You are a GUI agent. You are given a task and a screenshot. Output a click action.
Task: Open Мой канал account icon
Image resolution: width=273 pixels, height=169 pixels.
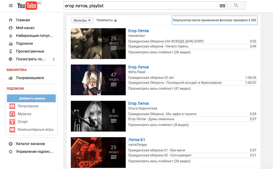coord(11,28)
